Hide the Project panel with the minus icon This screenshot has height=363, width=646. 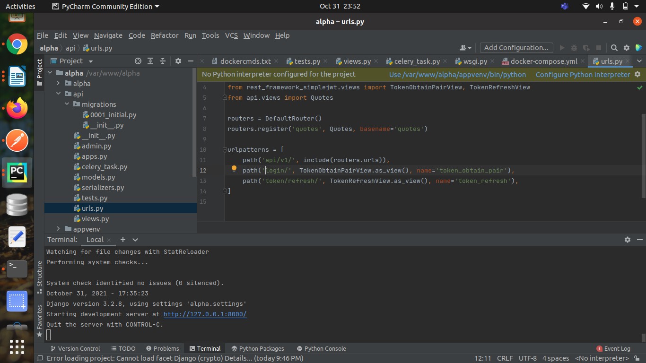pyautogui.click(x=191, y=61)
